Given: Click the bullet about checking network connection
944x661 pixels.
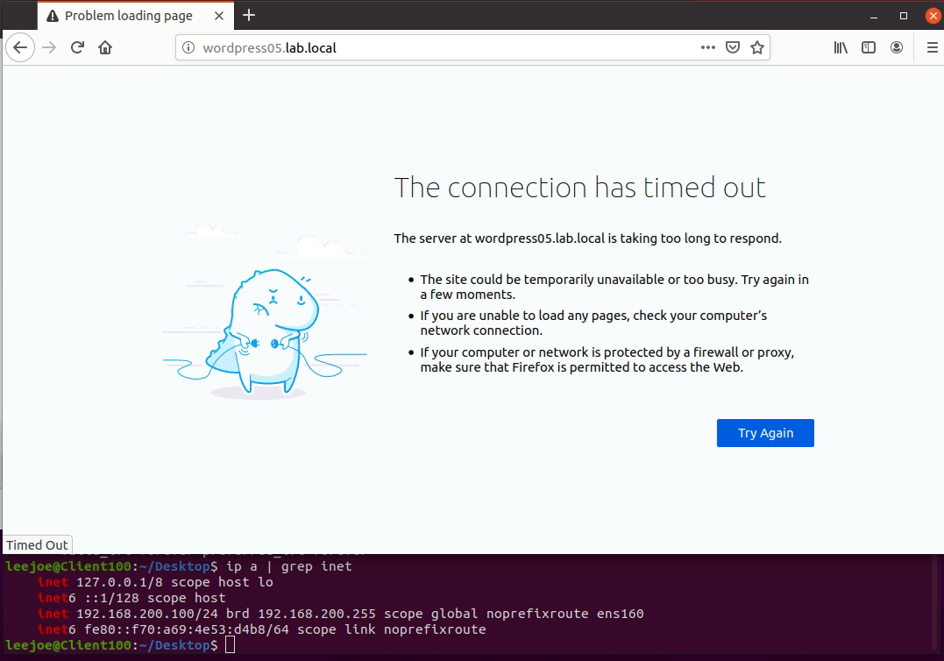Looking at the screenshot, I should point(593,323).
